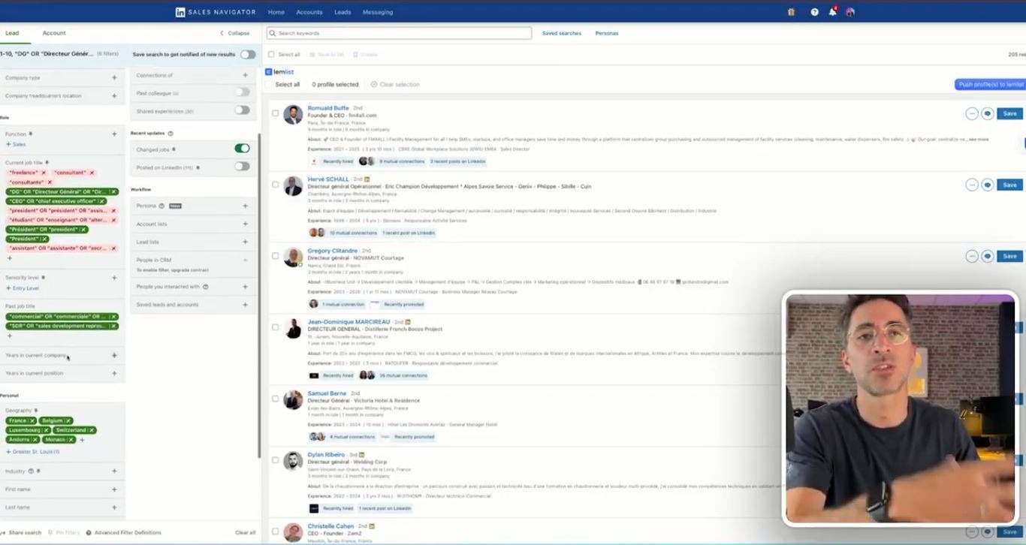The image size is (1026, 545).
Task: Open the profile avatar menu in header
Action: point(850,12)
